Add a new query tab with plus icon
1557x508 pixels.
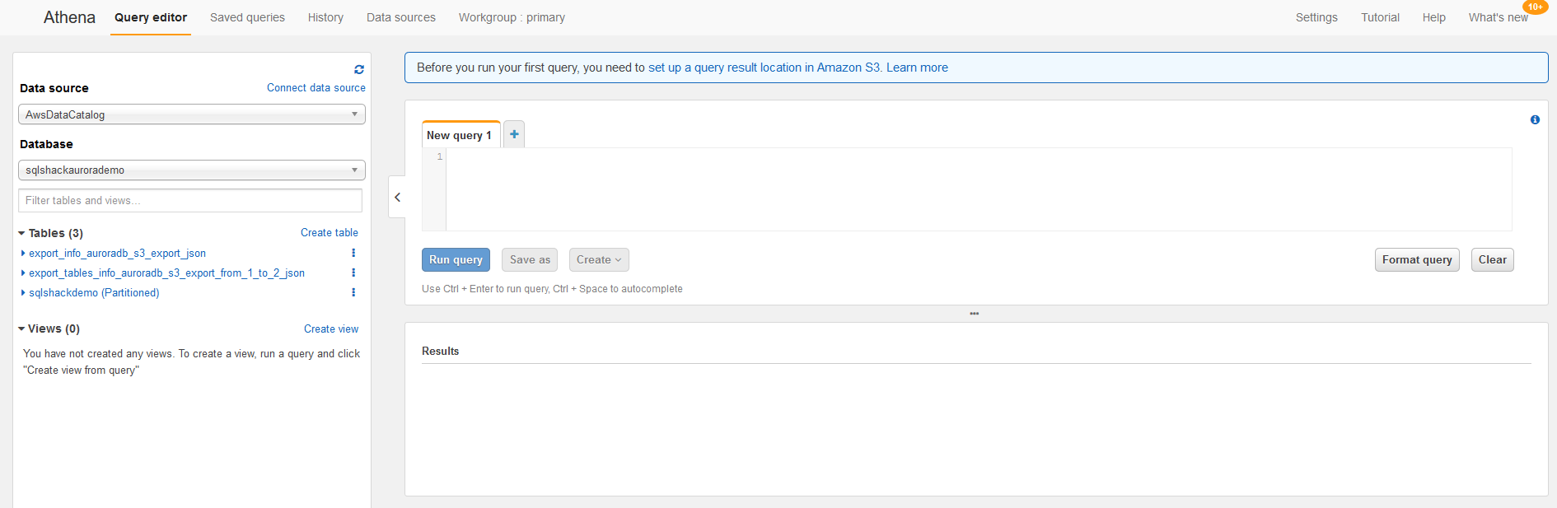click(x=514, y=134)
